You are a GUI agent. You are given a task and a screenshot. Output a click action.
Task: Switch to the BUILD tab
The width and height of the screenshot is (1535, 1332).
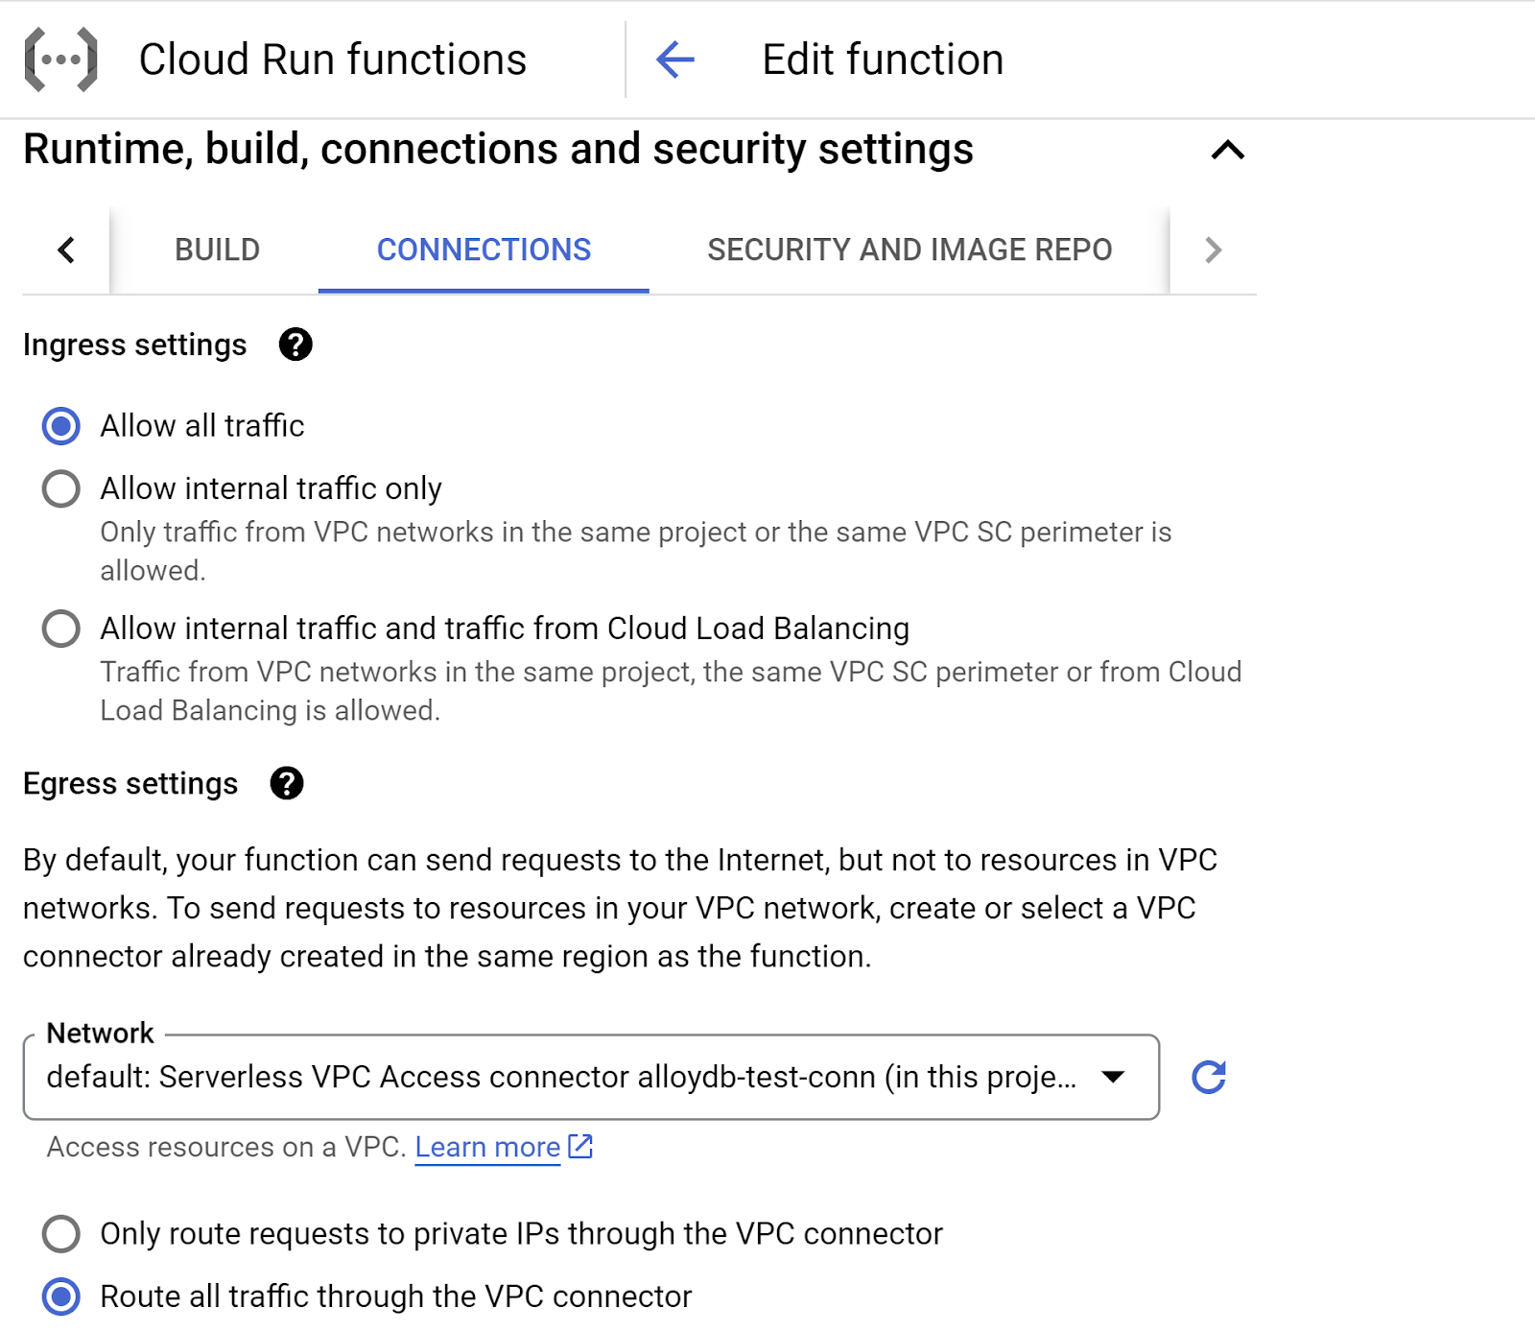[x=217, y=250]
